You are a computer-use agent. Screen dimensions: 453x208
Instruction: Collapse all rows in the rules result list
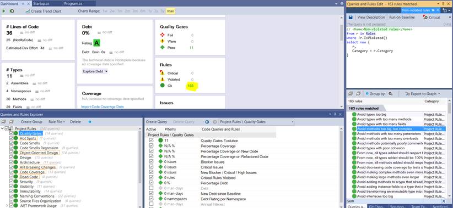click(358, 94)
